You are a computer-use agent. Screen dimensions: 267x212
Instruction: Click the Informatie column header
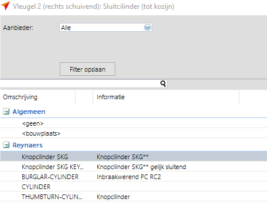[x=166, y=97]
